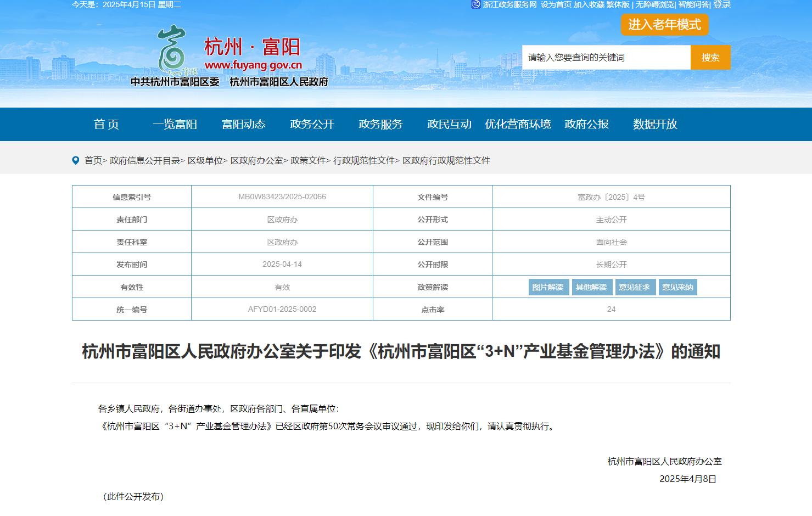Click the www.fuyang.gov.cn site address
The height and width of the screenshot is (516, 812).
[x=253, y=65]
